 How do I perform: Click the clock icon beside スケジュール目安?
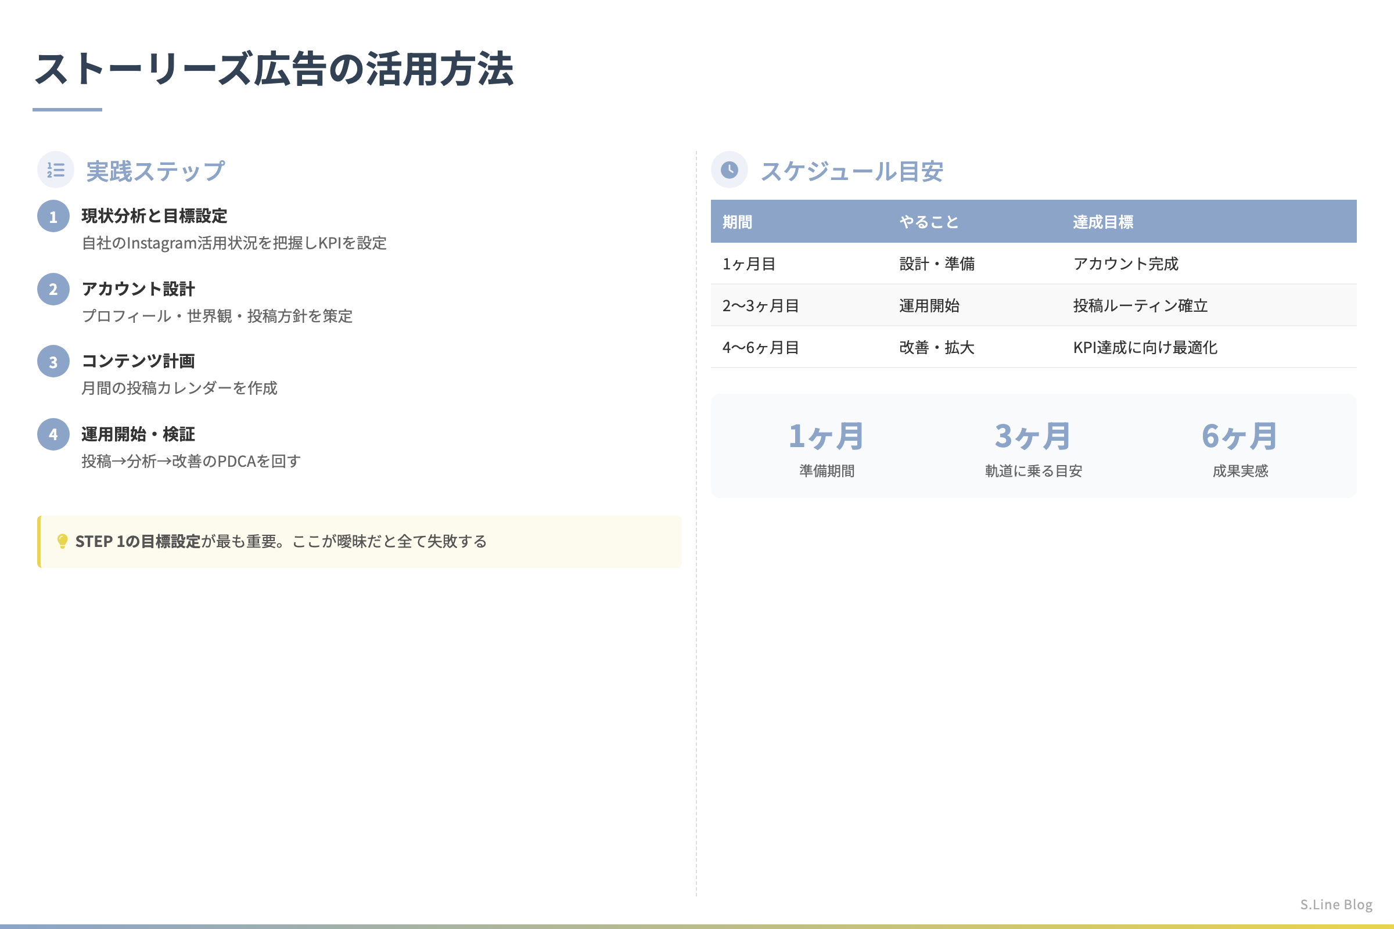click(x=729, y=170)
